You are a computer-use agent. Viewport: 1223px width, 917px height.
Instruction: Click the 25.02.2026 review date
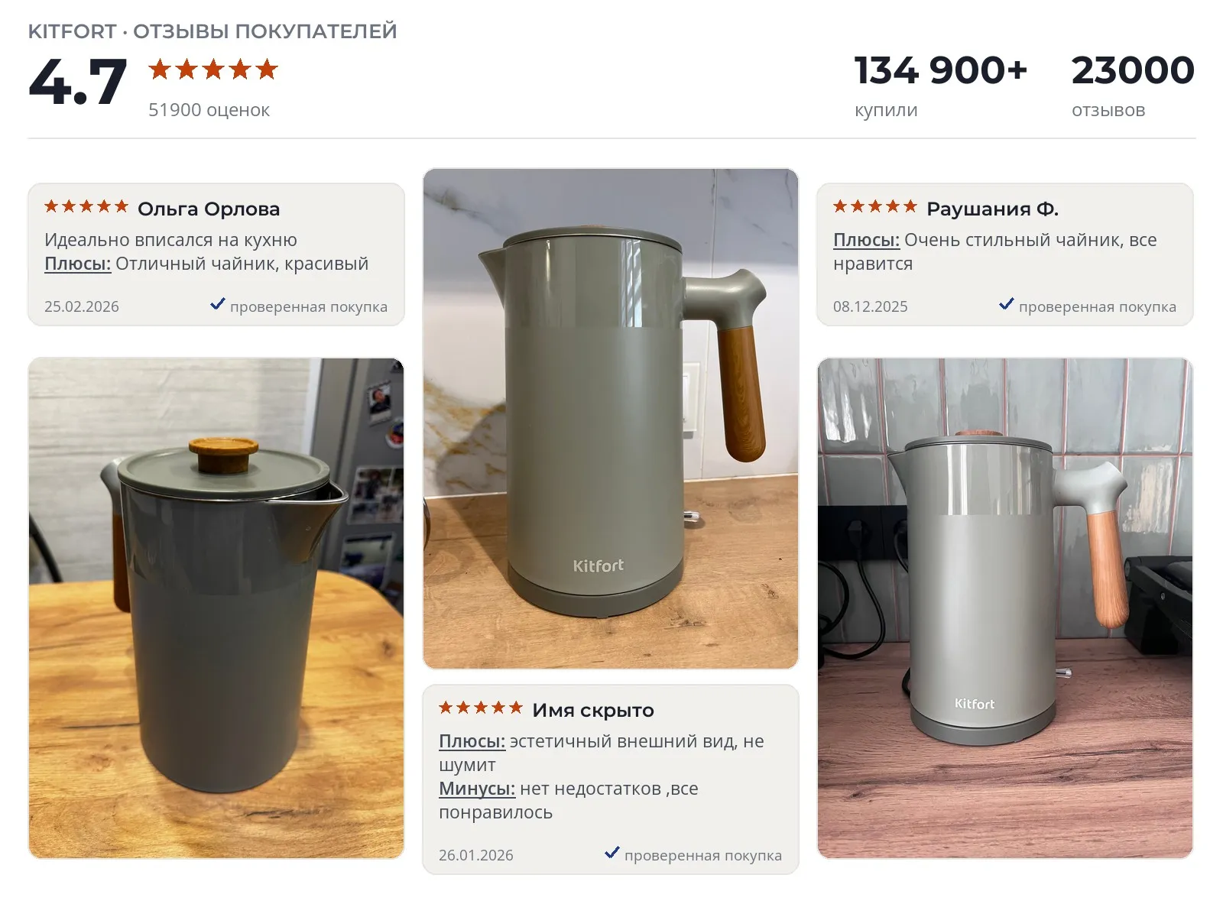point(82,306)
